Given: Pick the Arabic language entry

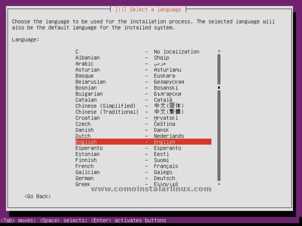Looking at the screenshot, I should (143, 64).
